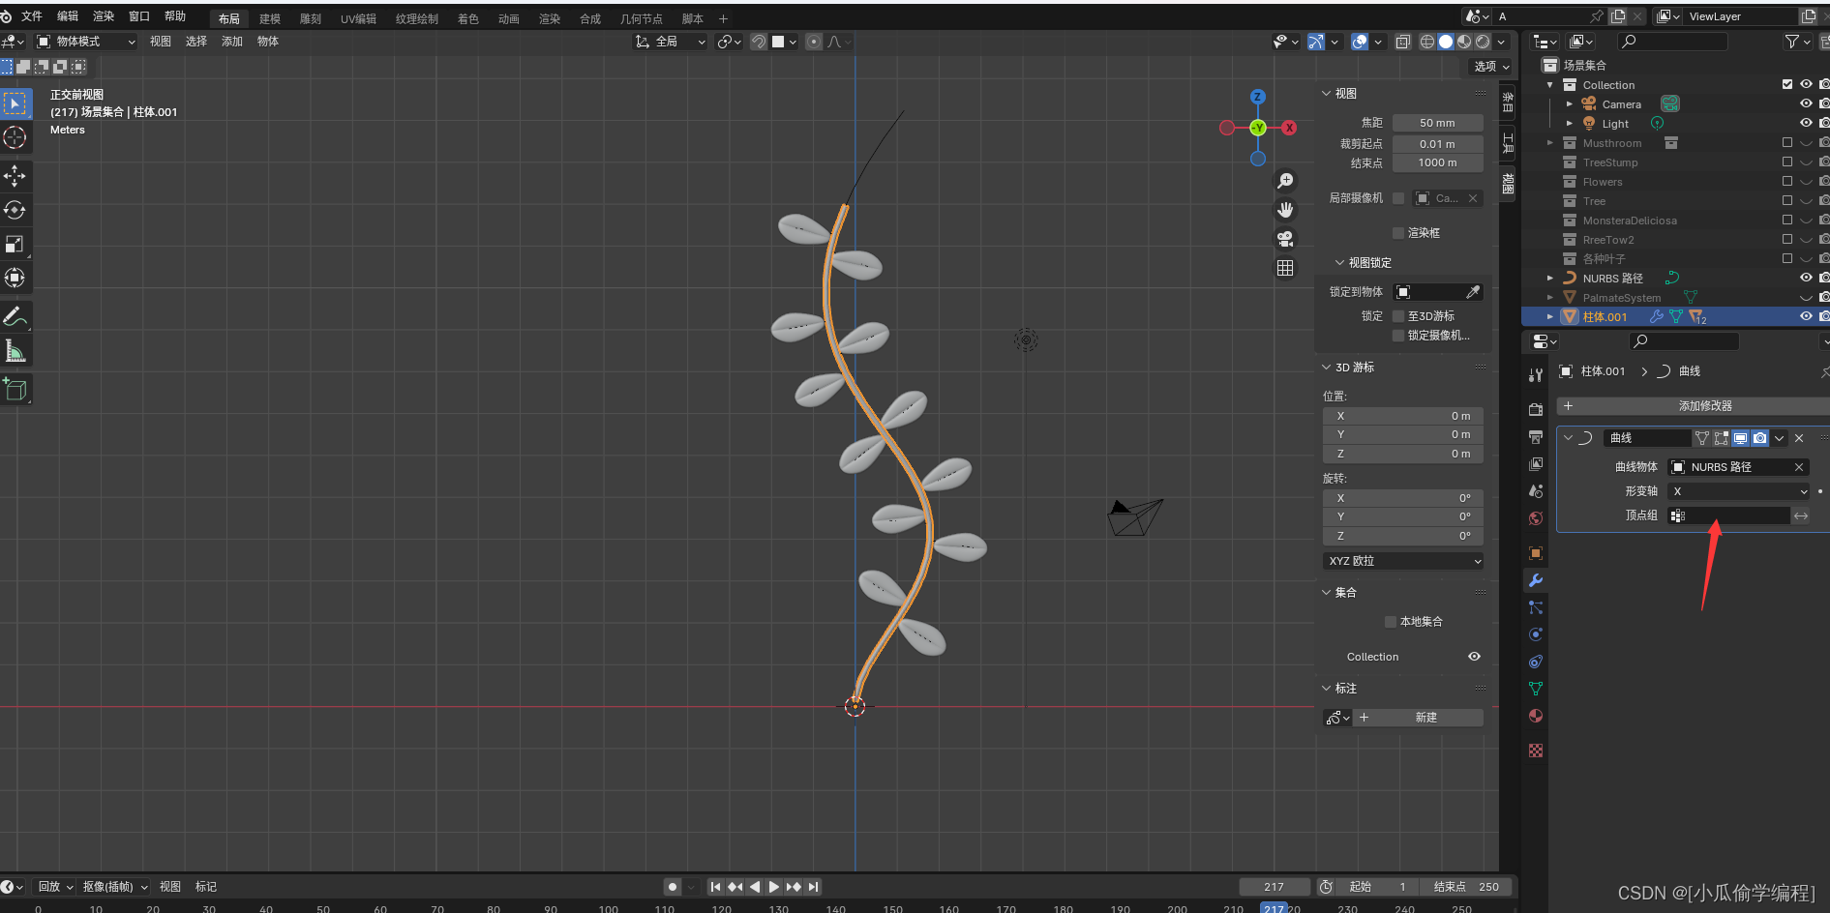Switch to the 几何节点 workspace tab

[x=642, y=19]
